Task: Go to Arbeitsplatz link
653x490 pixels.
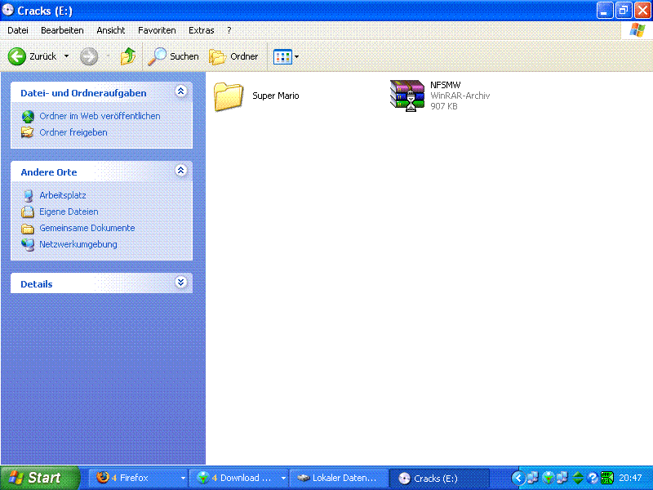Action: [x=62, y=195]
